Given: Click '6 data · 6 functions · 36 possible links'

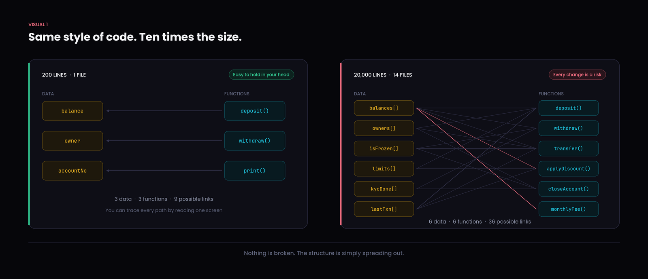Looking at the screenshot, I should click(x=480, y=222).
